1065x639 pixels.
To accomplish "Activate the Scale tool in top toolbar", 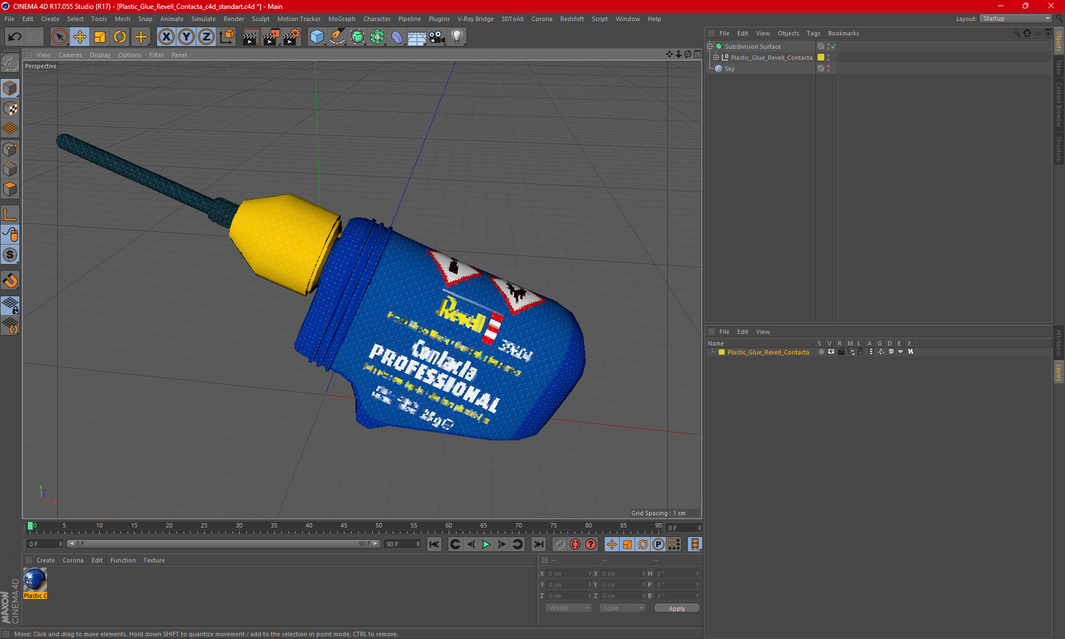I will tap(100, 37).
